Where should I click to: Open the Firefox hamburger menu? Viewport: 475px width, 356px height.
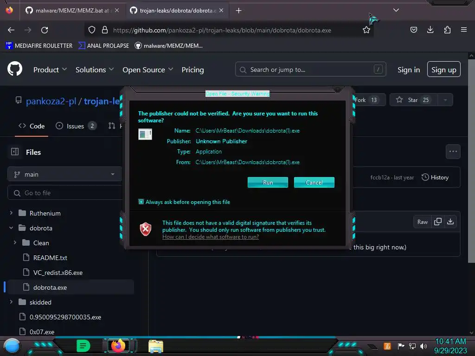click(x=464, y=30)
